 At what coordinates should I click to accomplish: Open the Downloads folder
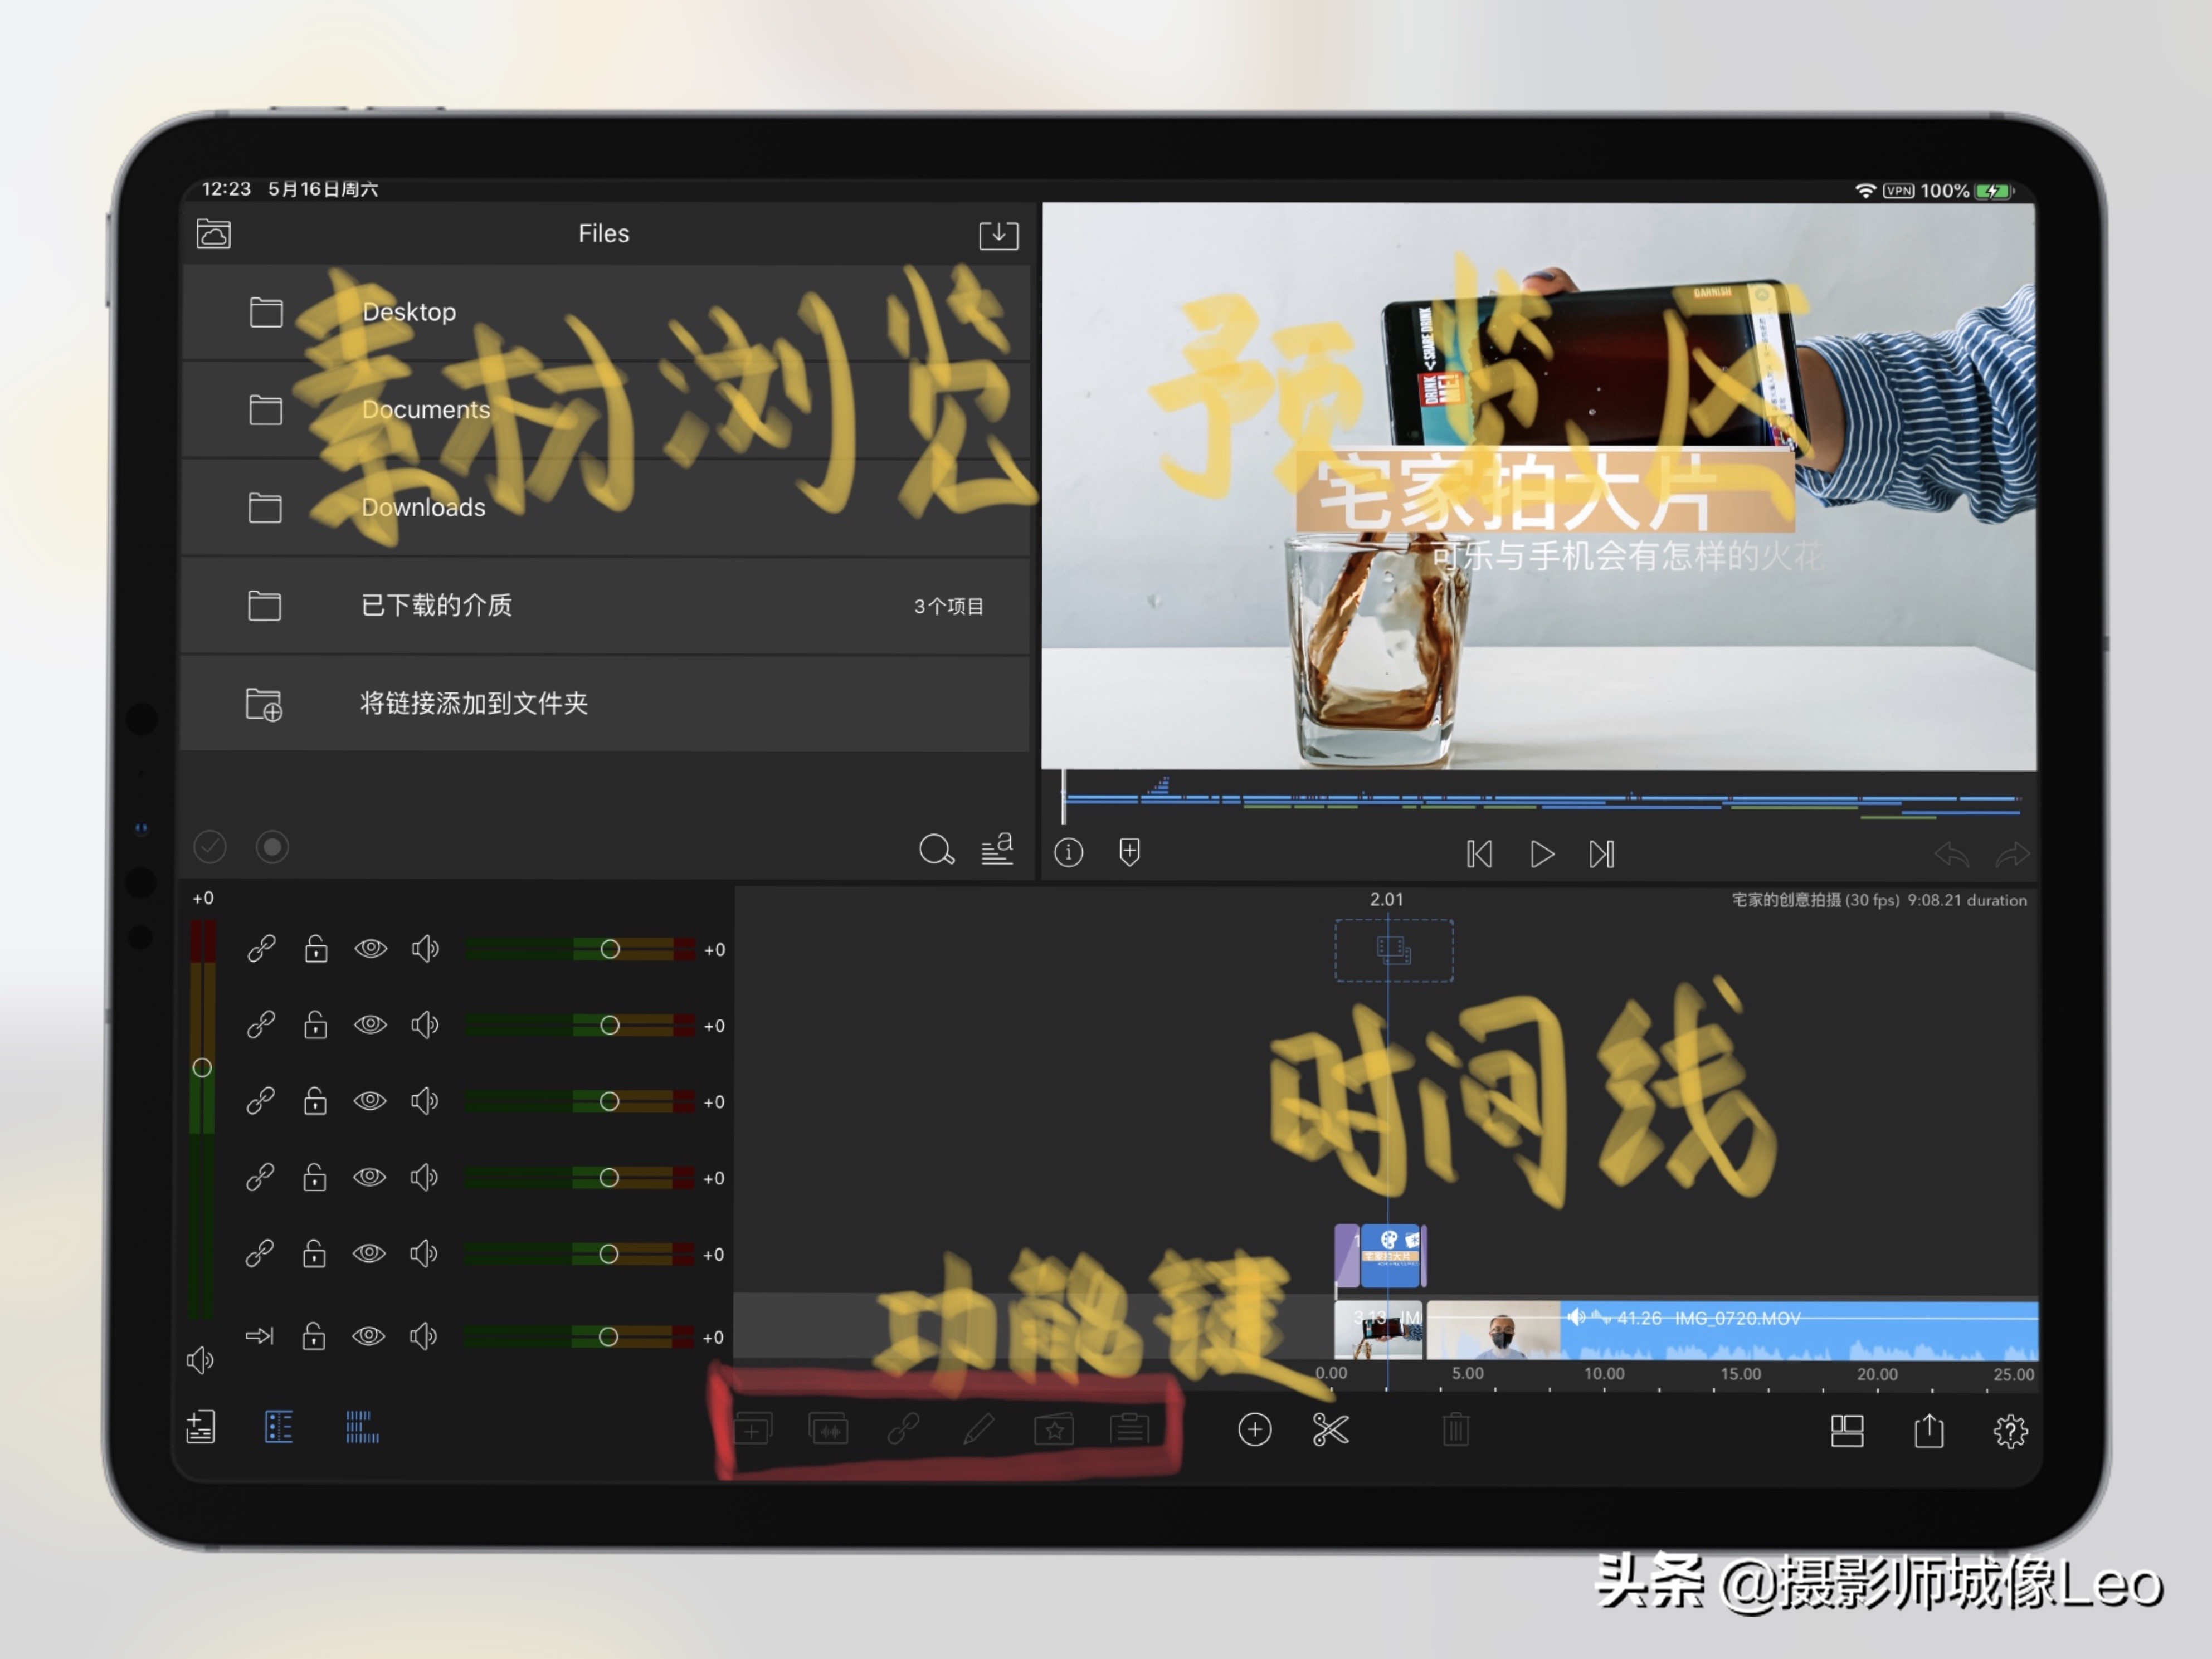pyautogui.click(x=424, y=508)
